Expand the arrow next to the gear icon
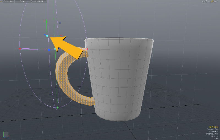Viewport: 220px width, 140px height. [x=218, y=1]
